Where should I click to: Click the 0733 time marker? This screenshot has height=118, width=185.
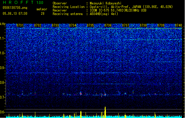point(55,25)
